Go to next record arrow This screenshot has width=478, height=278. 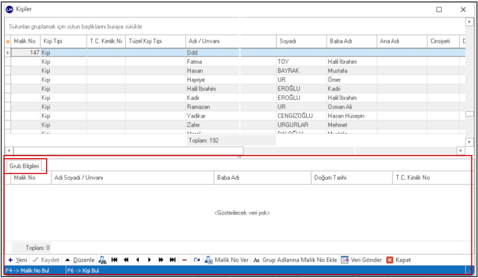click(x=149, y=260)
